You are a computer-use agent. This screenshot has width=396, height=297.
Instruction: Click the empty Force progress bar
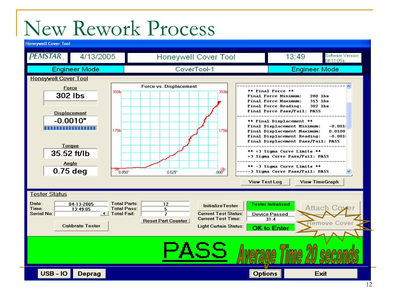70,103
